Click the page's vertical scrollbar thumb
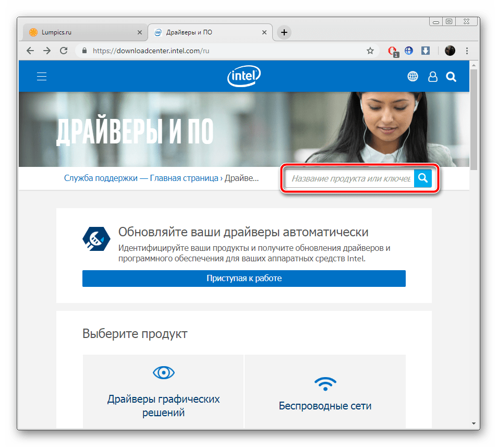 [x=474, y=117]
